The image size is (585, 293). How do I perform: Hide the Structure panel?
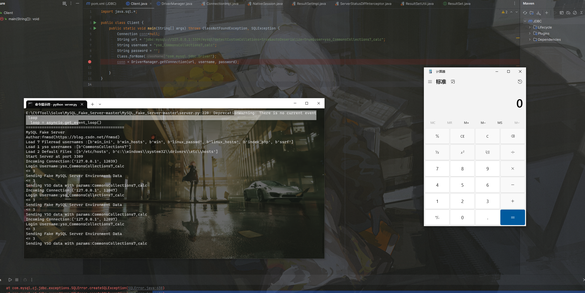pyautogui.click(x=78, y=3)
